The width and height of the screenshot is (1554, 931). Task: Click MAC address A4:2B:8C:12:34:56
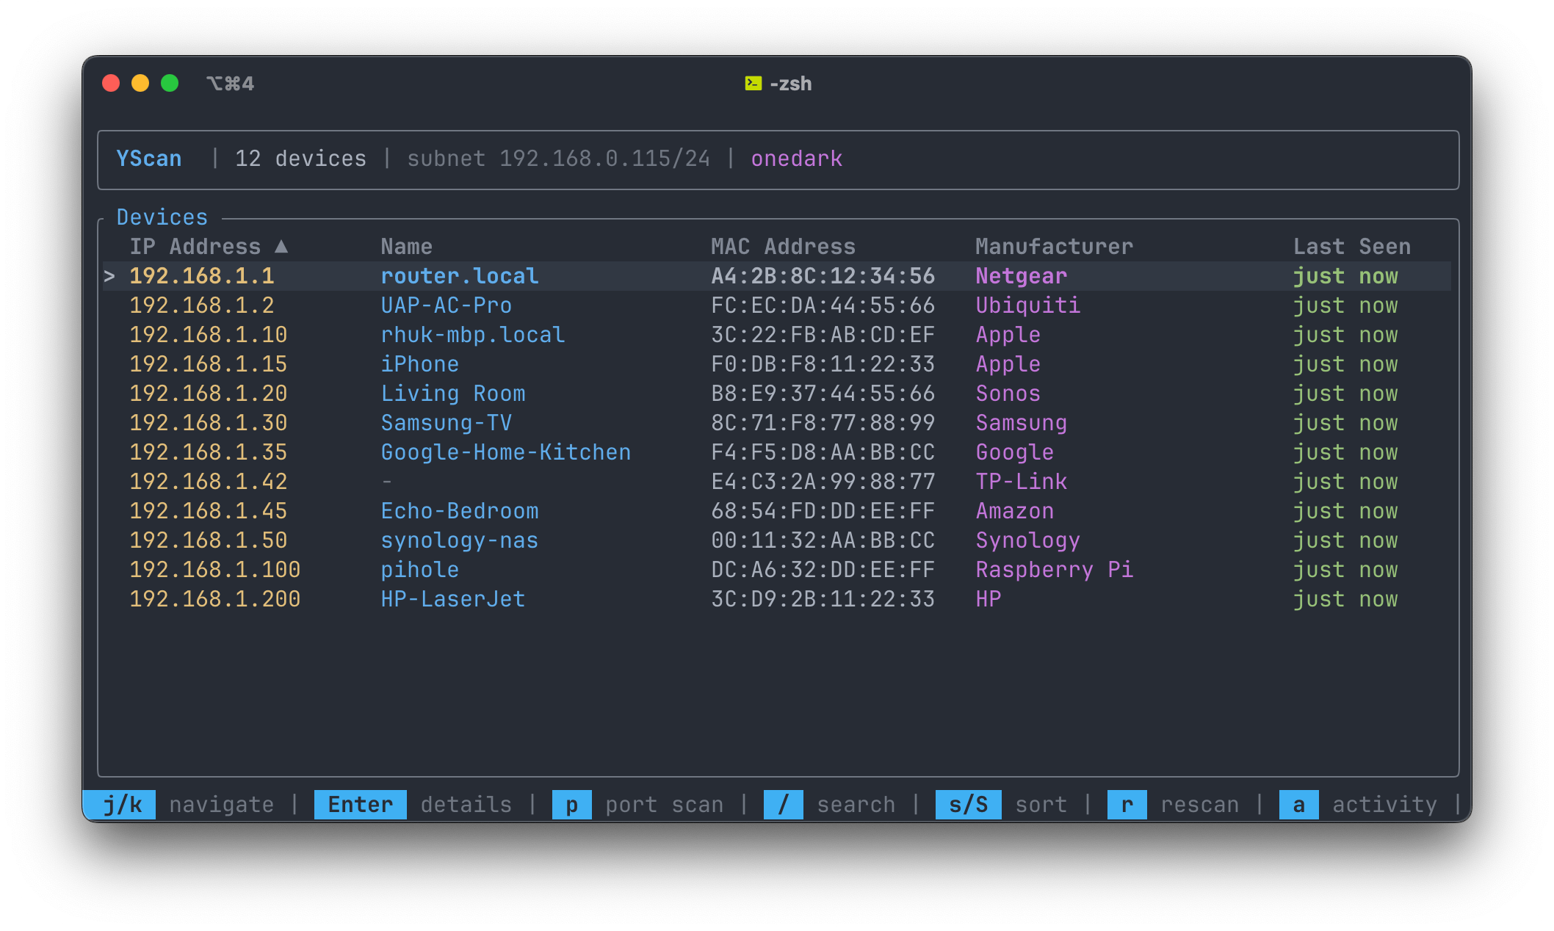coord(823,276)
